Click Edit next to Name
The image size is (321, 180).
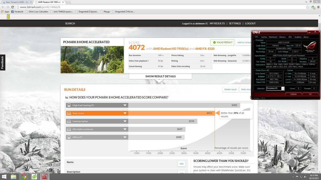[182, 164]
